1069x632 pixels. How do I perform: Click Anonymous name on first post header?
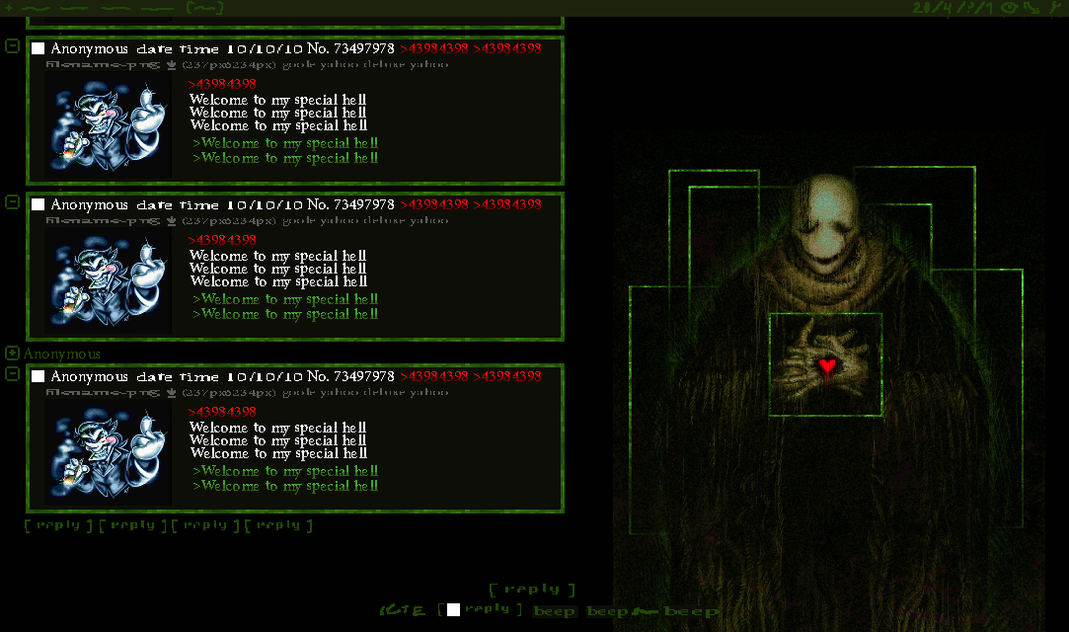click(89, 49)
